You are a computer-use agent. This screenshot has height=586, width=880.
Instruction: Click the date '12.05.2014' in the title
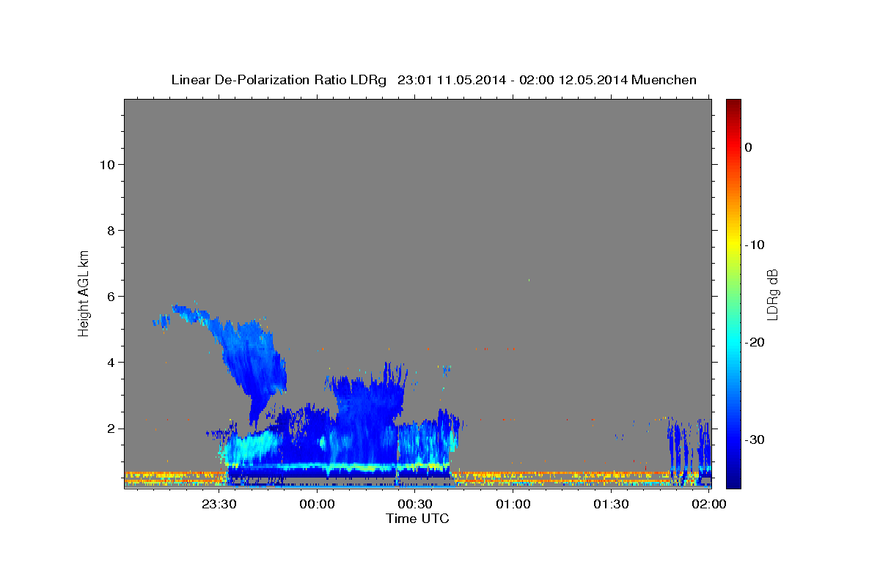coord(593,80)
